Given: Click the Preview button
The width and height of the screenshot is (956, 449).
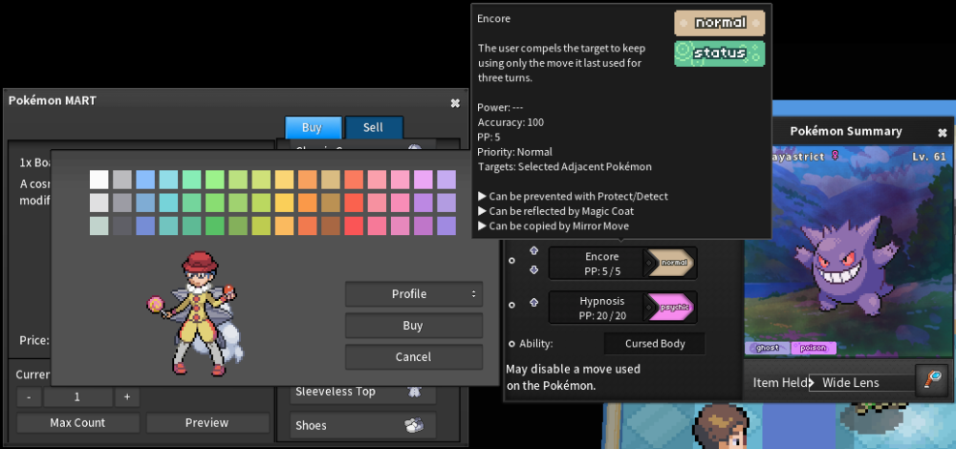Looking at the screenshot, I should [x=207, y=422].
